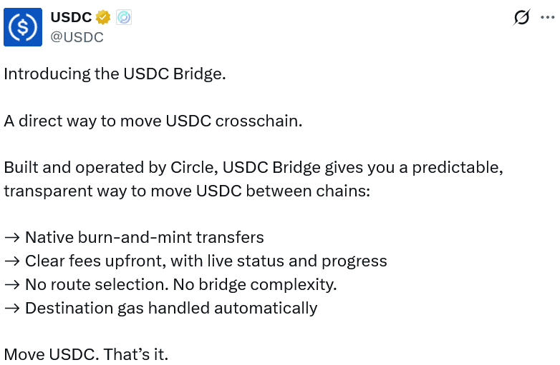Open the three-dot more options menu

(546, 18)
